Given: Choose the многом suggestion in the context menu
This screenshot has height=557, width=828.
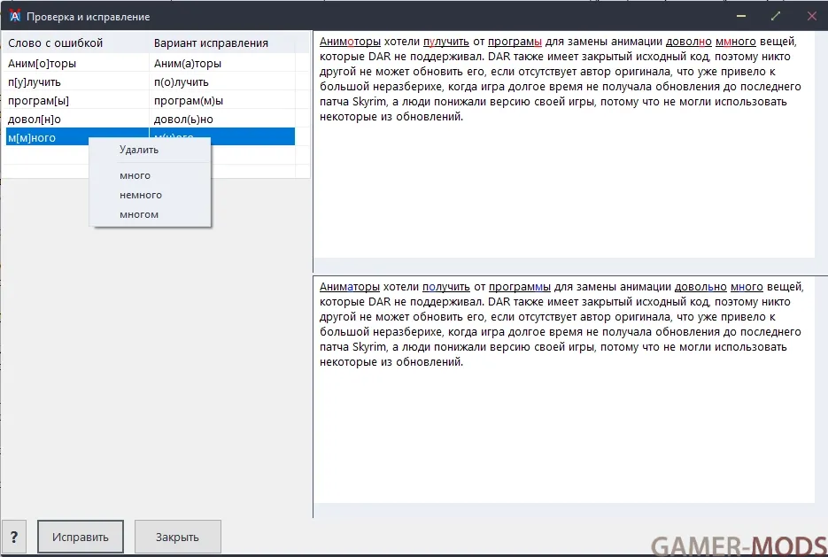Looking at the screenshot, I should 139,214.
